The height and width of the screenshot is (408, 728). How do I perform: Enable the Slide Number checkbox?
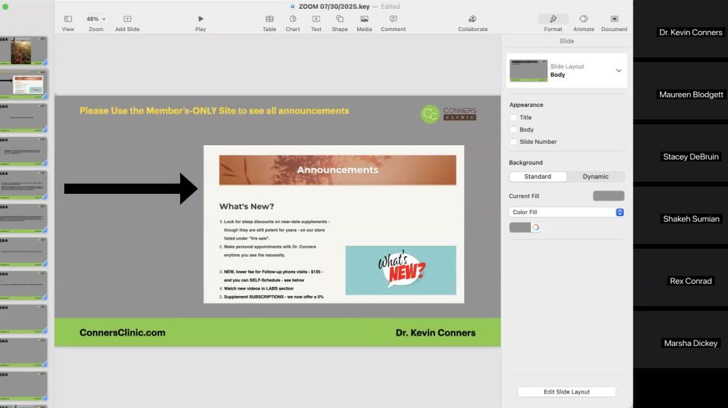point(514,142)
